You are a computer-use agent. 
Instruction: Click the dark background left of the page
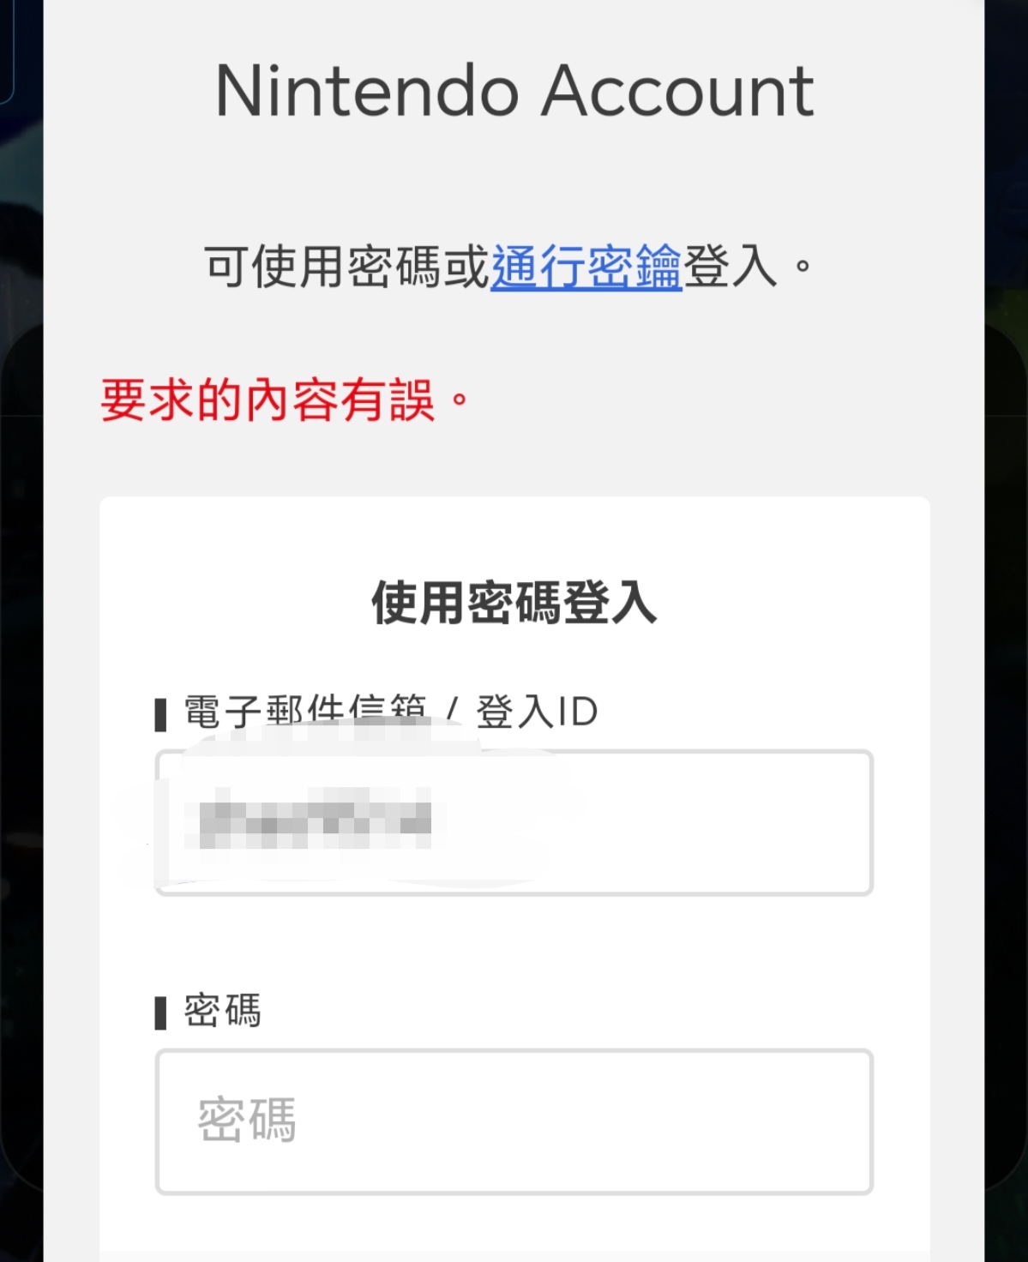coord(21,686)
